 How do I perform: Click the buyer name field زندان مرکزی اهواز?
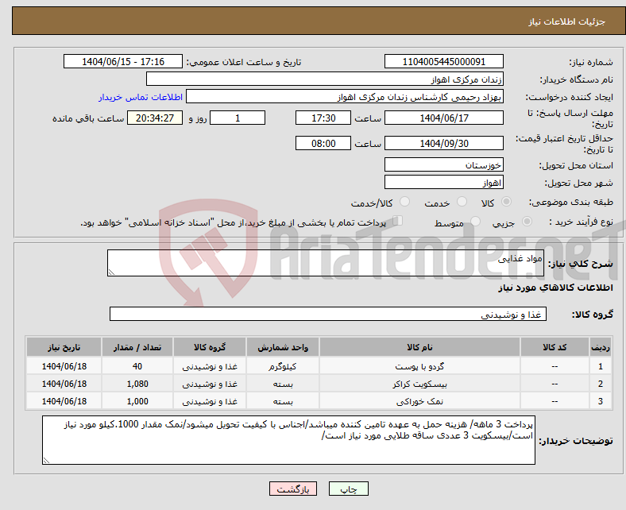(x=325, y=79)
